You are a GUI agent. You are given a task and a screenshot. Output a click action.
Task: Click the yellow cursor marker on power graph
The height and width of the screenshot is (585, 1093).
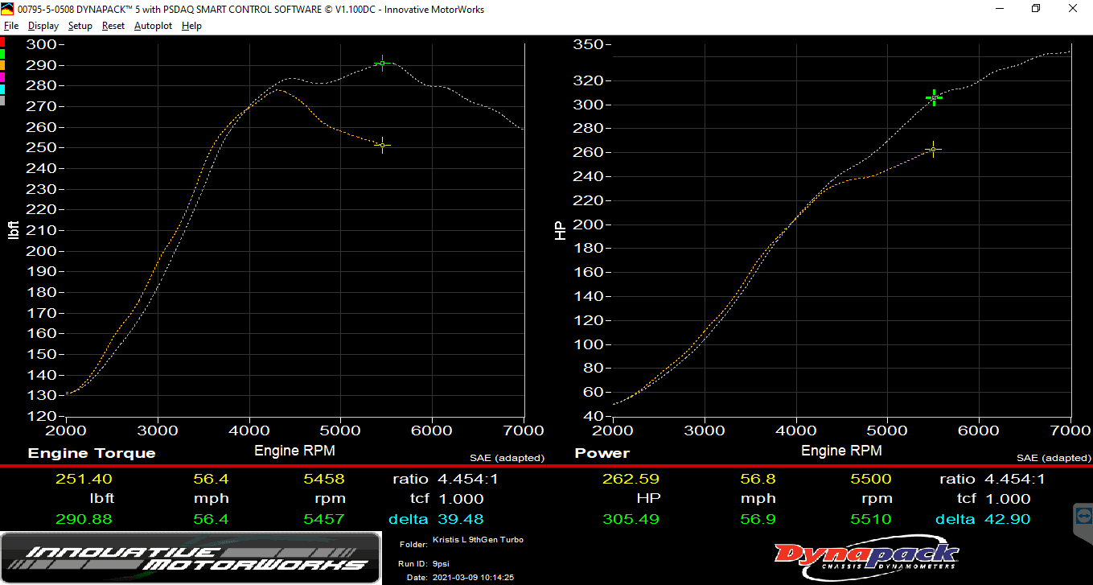pyautogui.click(x=933, y=149)
